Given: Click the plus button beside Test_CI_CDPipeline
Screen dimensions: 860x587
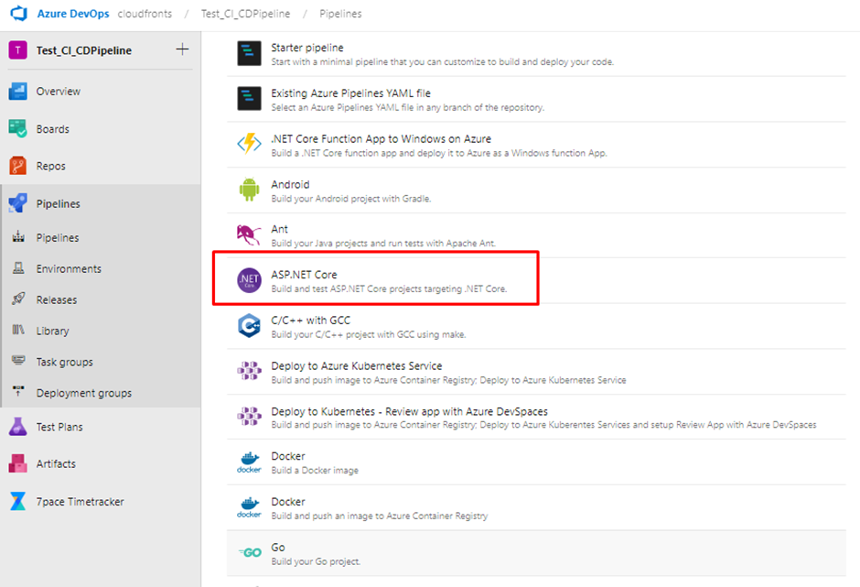Looking at the screenshot, I should click(182, 49).
